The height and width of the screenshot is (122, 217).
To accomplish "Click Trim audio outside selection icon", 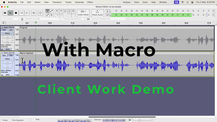I will point(57,15).
